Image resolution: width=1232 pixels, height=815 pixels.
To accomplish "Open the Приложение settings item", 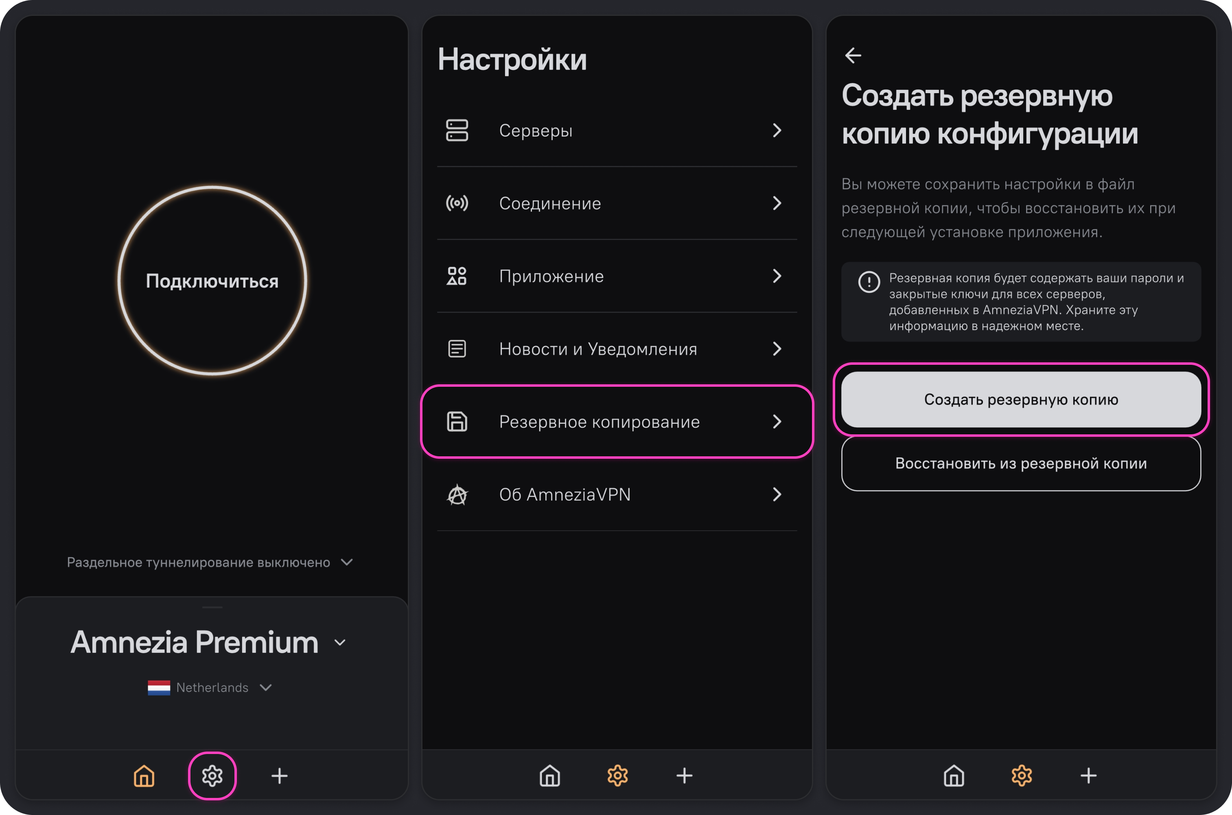I will (617, 276).
